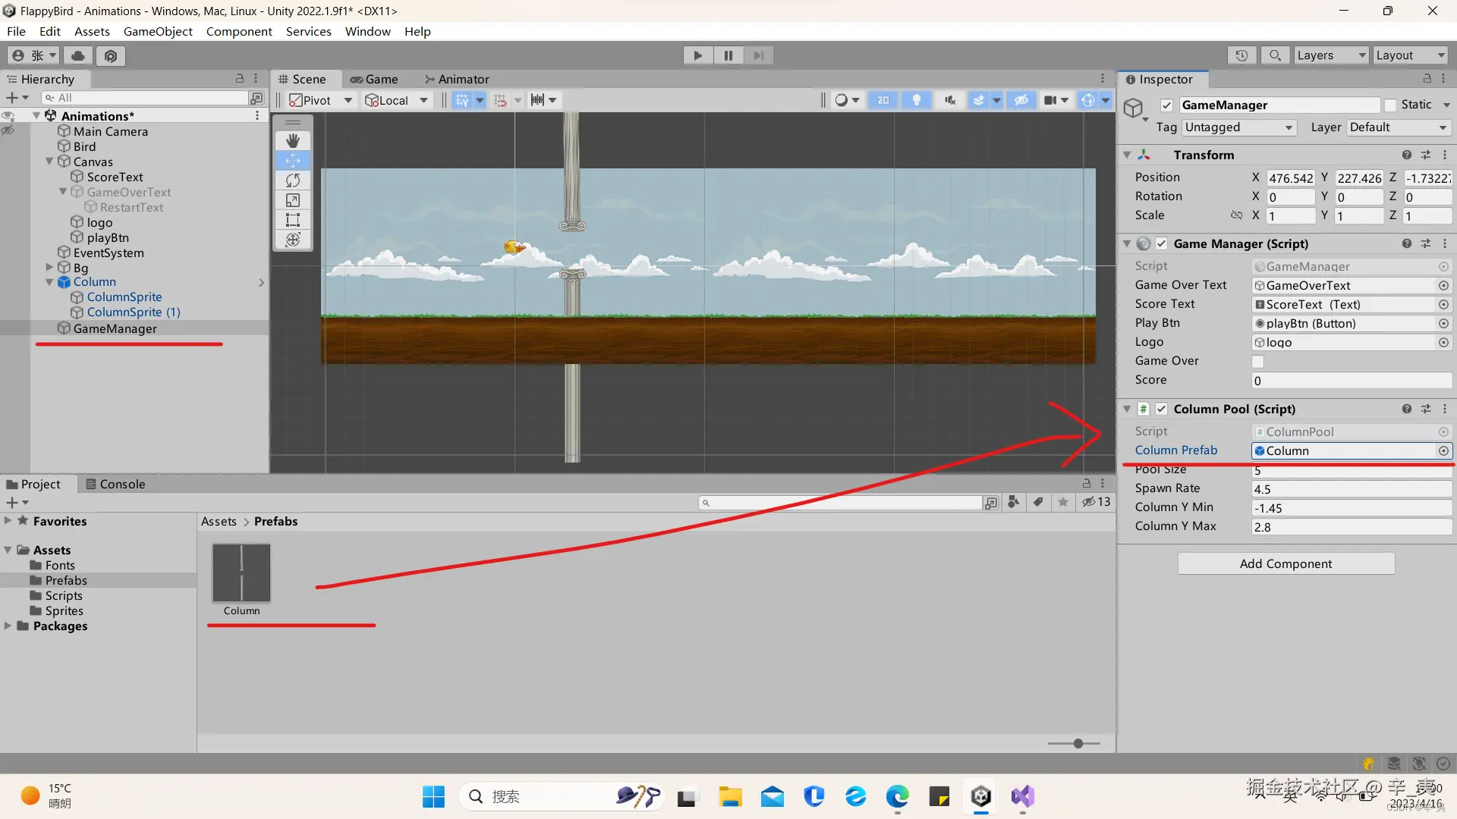Select the Hand tool in Scene toolbar
Screen dimensions: 1457x819
(x=293, y=141)
